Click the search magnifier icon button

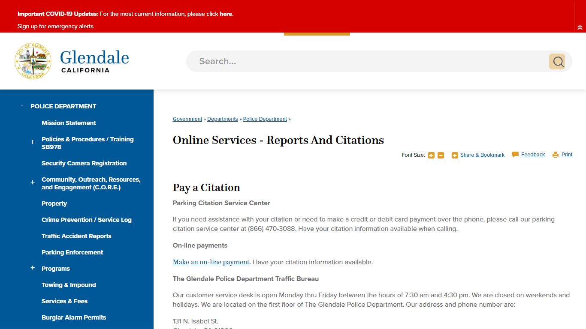coord(557,62)
